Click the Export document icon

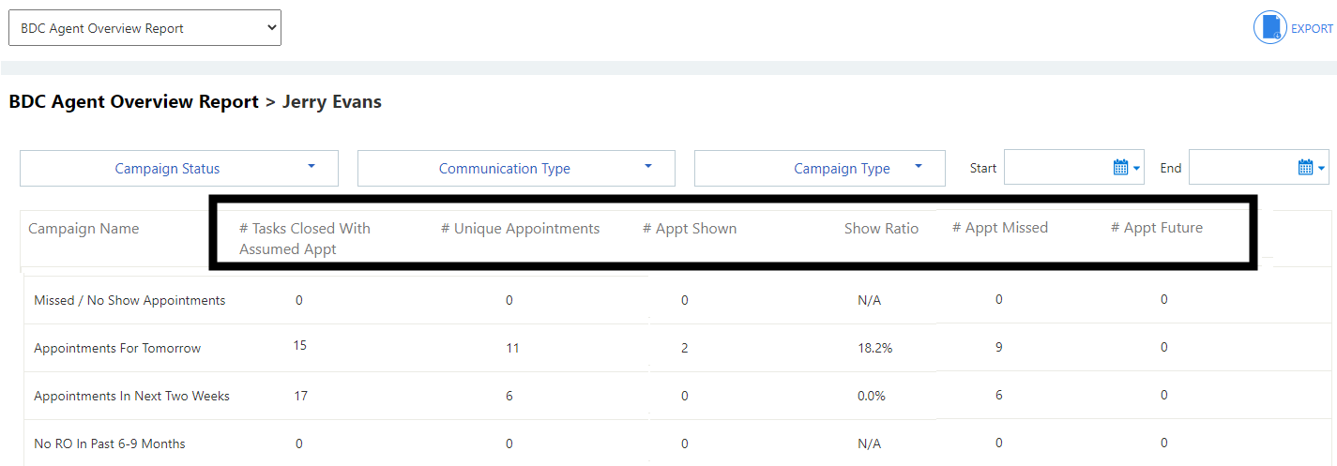pyautogui.click(x=1270, y=27)
